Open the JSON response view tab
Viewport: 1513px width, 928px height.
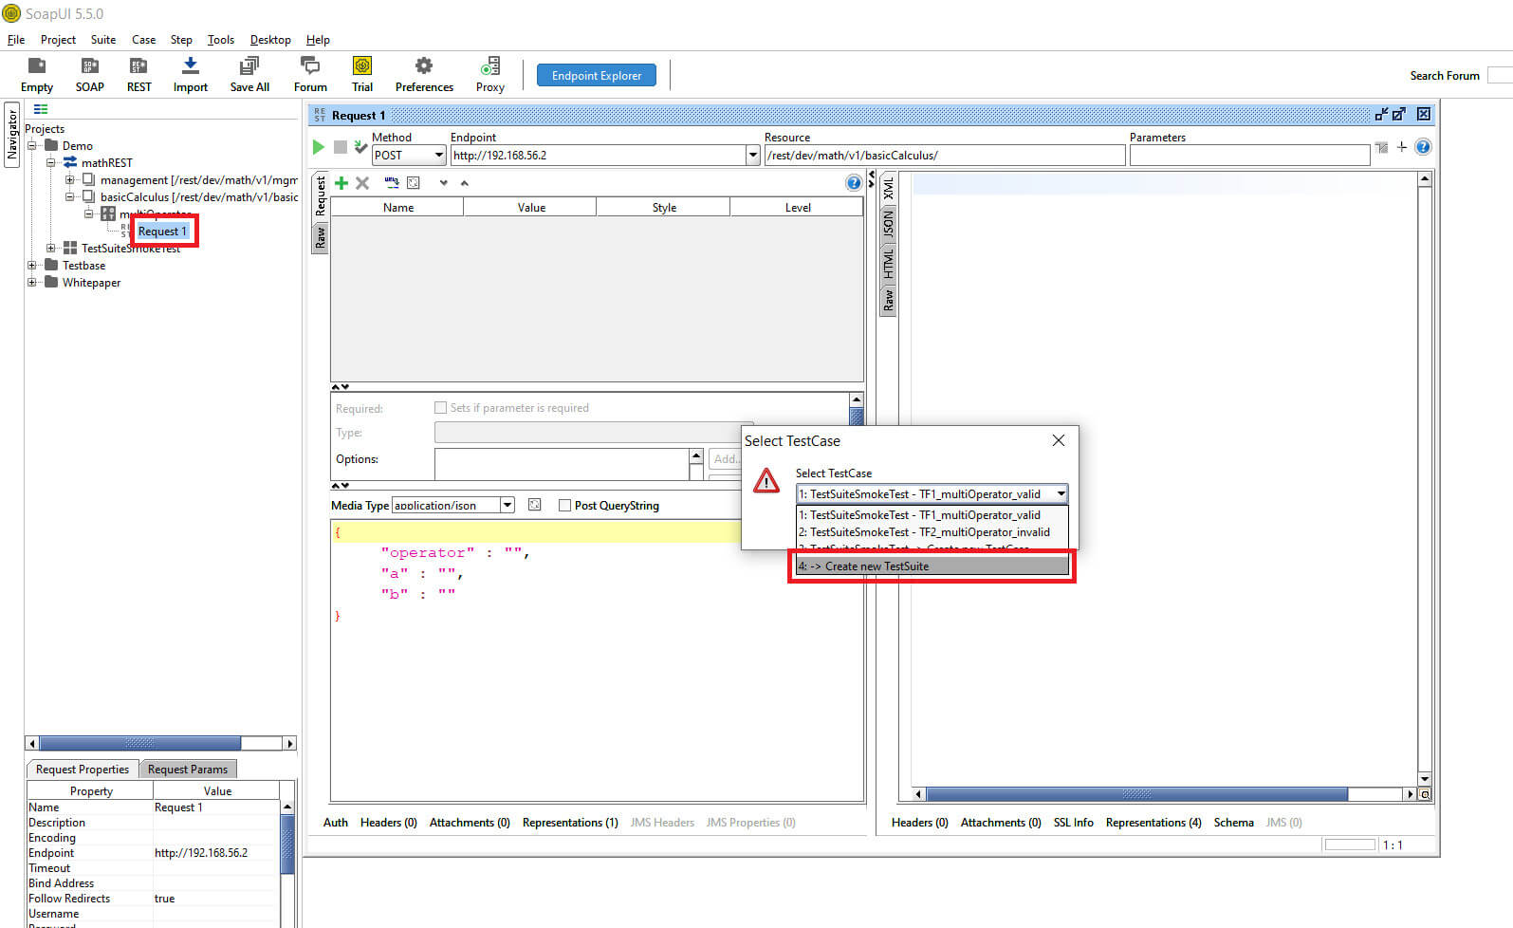coord(888,224)
